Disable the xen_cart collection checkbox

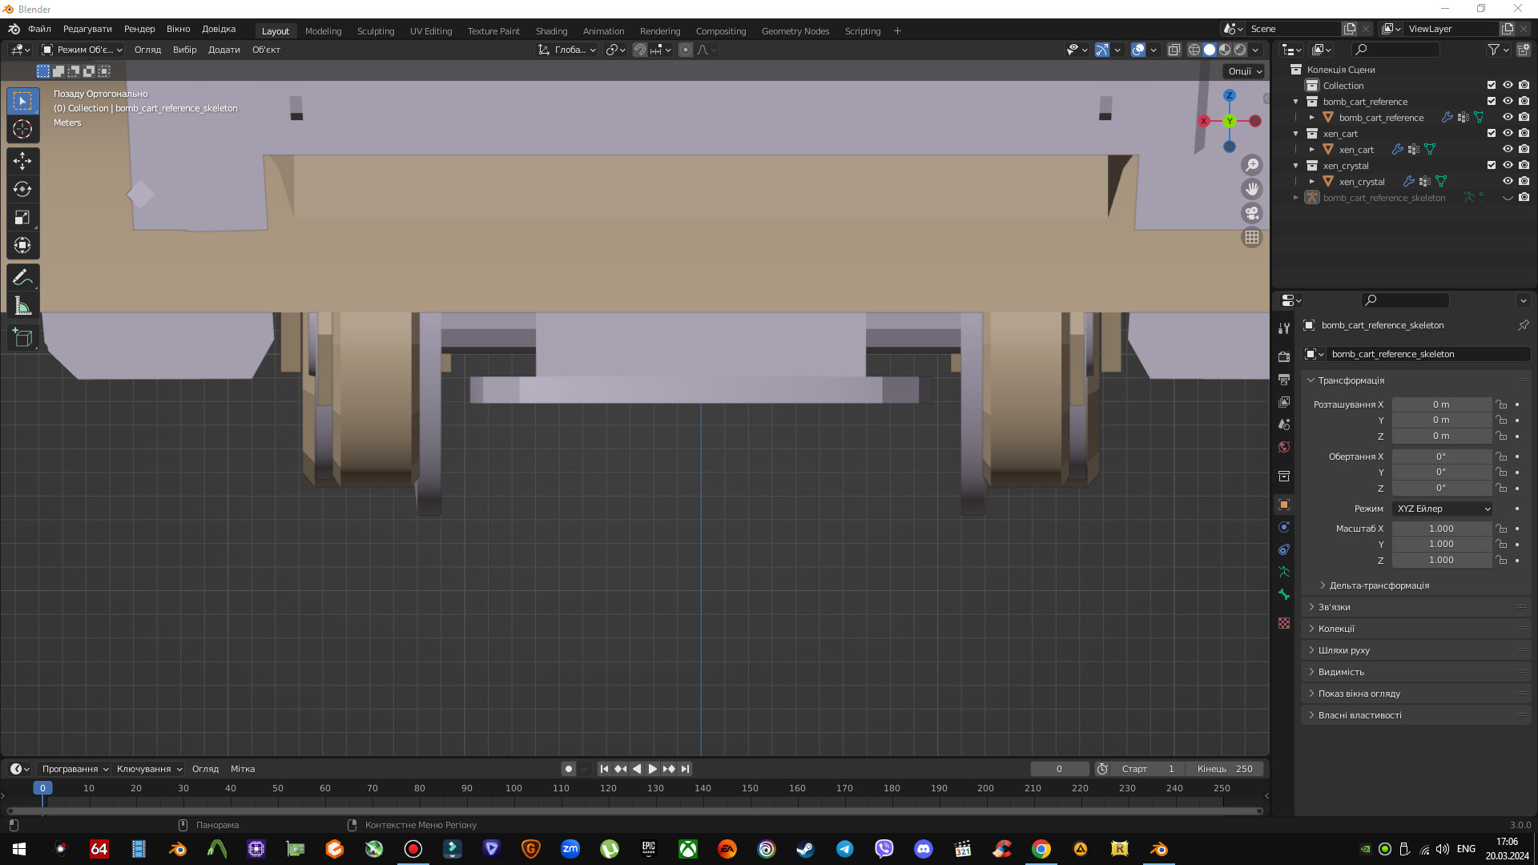pyautogui.click(x=1492, y=133)
